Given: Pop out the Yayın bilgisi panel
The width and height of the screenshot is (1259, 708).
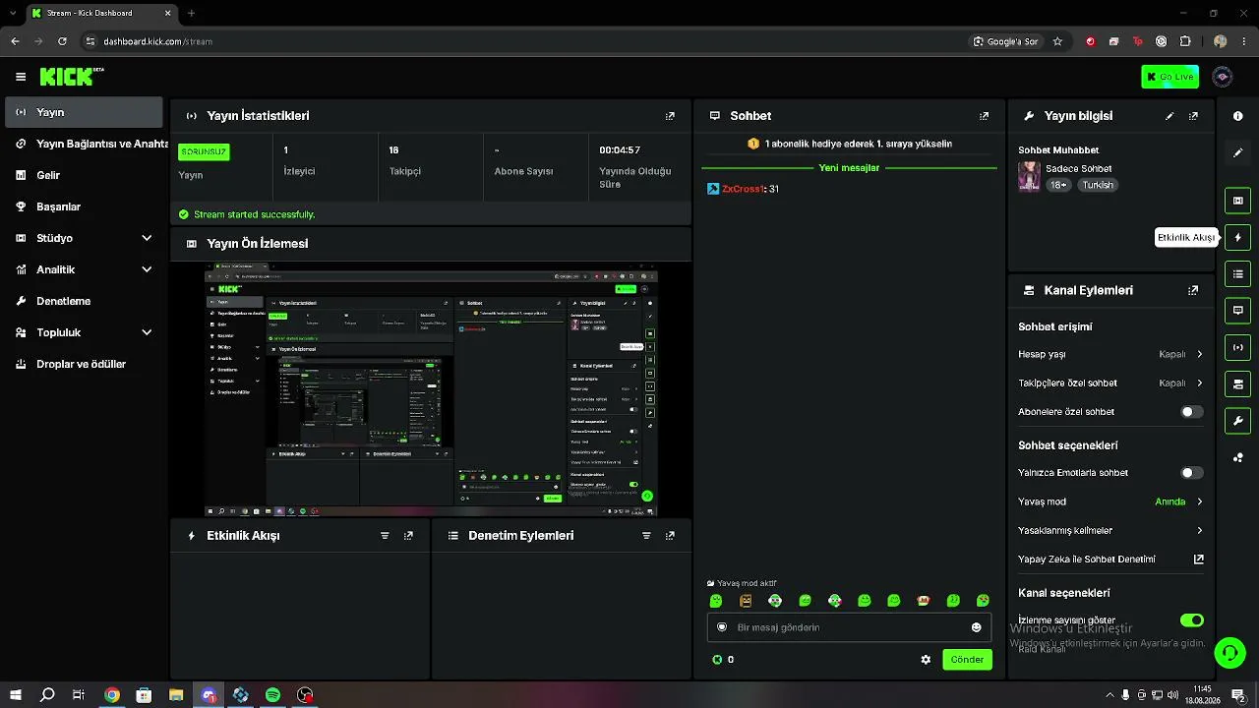Looking at the screenshot, I should pyautogui.click(x=1193, y=116).
